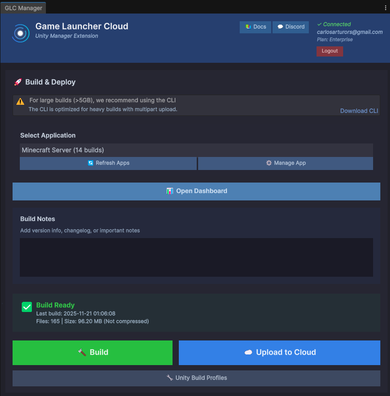Toggle the green Build Ready checkmark

click(x=27, y=307)
